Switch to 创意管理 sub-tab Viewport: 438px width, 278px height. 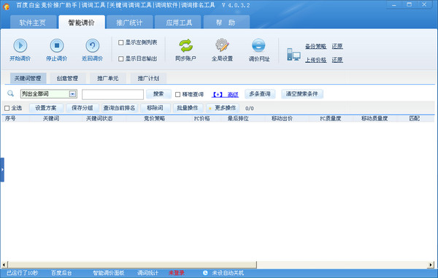(68, 78)
